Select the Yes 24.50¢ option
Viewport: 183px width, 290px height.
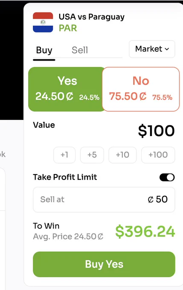coord(67,89)
